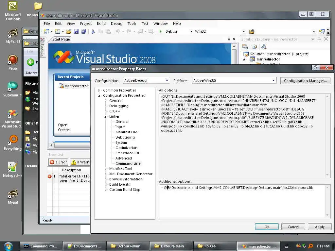Image resolution: width=335 pixels, height=251 pixels.
Task: Collapse the Linker tree node
Action: tap(105, 117)
